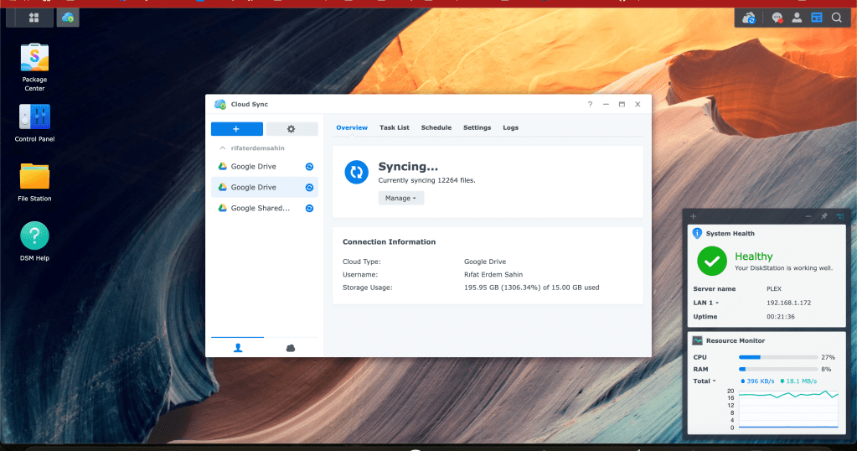Click the network traffic graph
The width and height of the screenshot is (857, 451).
pyautogui.click(x=788, y=409)
